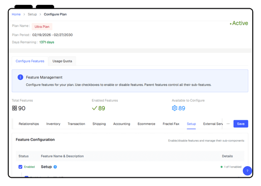Click the Total Features grid icon
261x186 pixels.
tap(14, 108)
